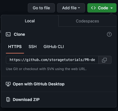Click the Clone section heading
This screenshot has width=118, height=111.
[x=19, y=34]
